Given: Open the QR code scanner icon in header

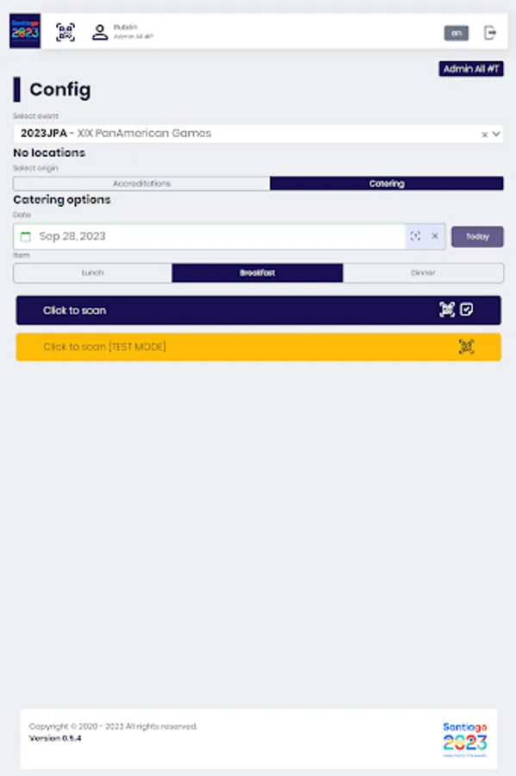Looking at the screenshot, I should click(x=64, y=32).
